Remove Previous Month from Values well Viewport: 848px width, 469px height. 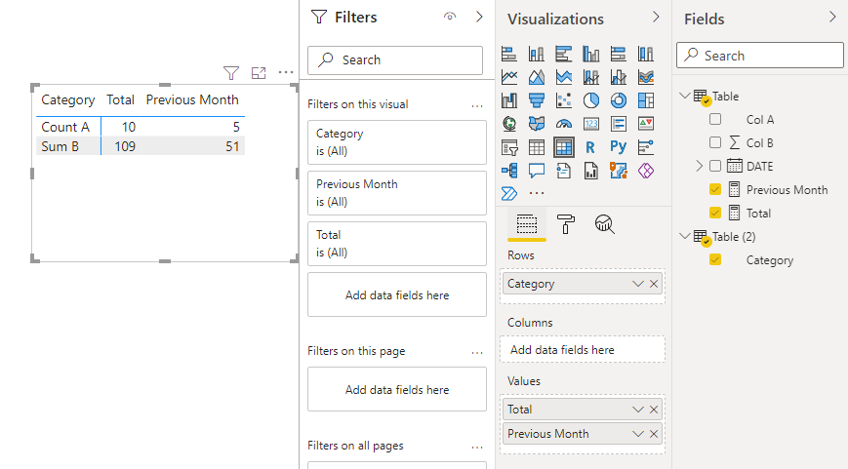(654, 434)
